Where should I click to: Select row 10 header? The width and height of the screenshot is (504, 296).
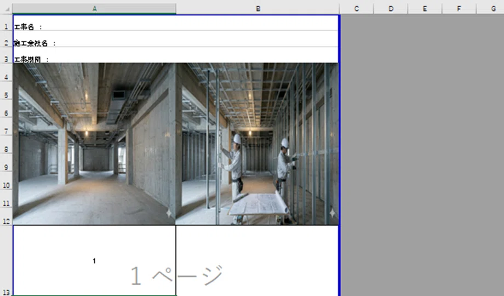[6, 181]
